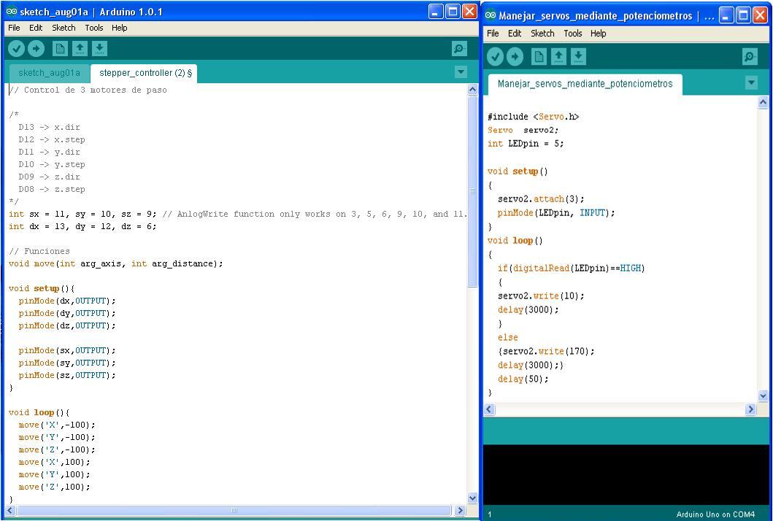Click the 'servo2.write(10);' line
This screenshot has width=773, height=521.
tap(541, 296)
